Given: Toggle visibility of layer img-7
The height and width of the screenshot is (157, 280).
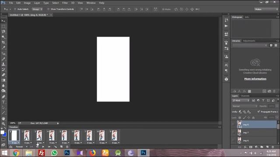Looking at the screenshot, I should coord(234,133).
